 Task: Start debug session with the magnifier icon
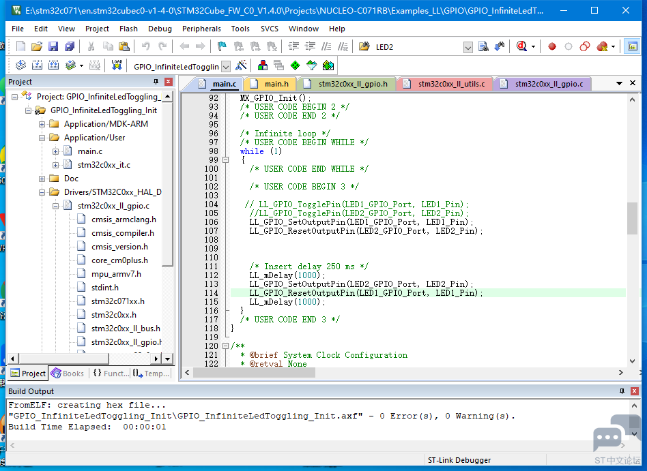521,46
